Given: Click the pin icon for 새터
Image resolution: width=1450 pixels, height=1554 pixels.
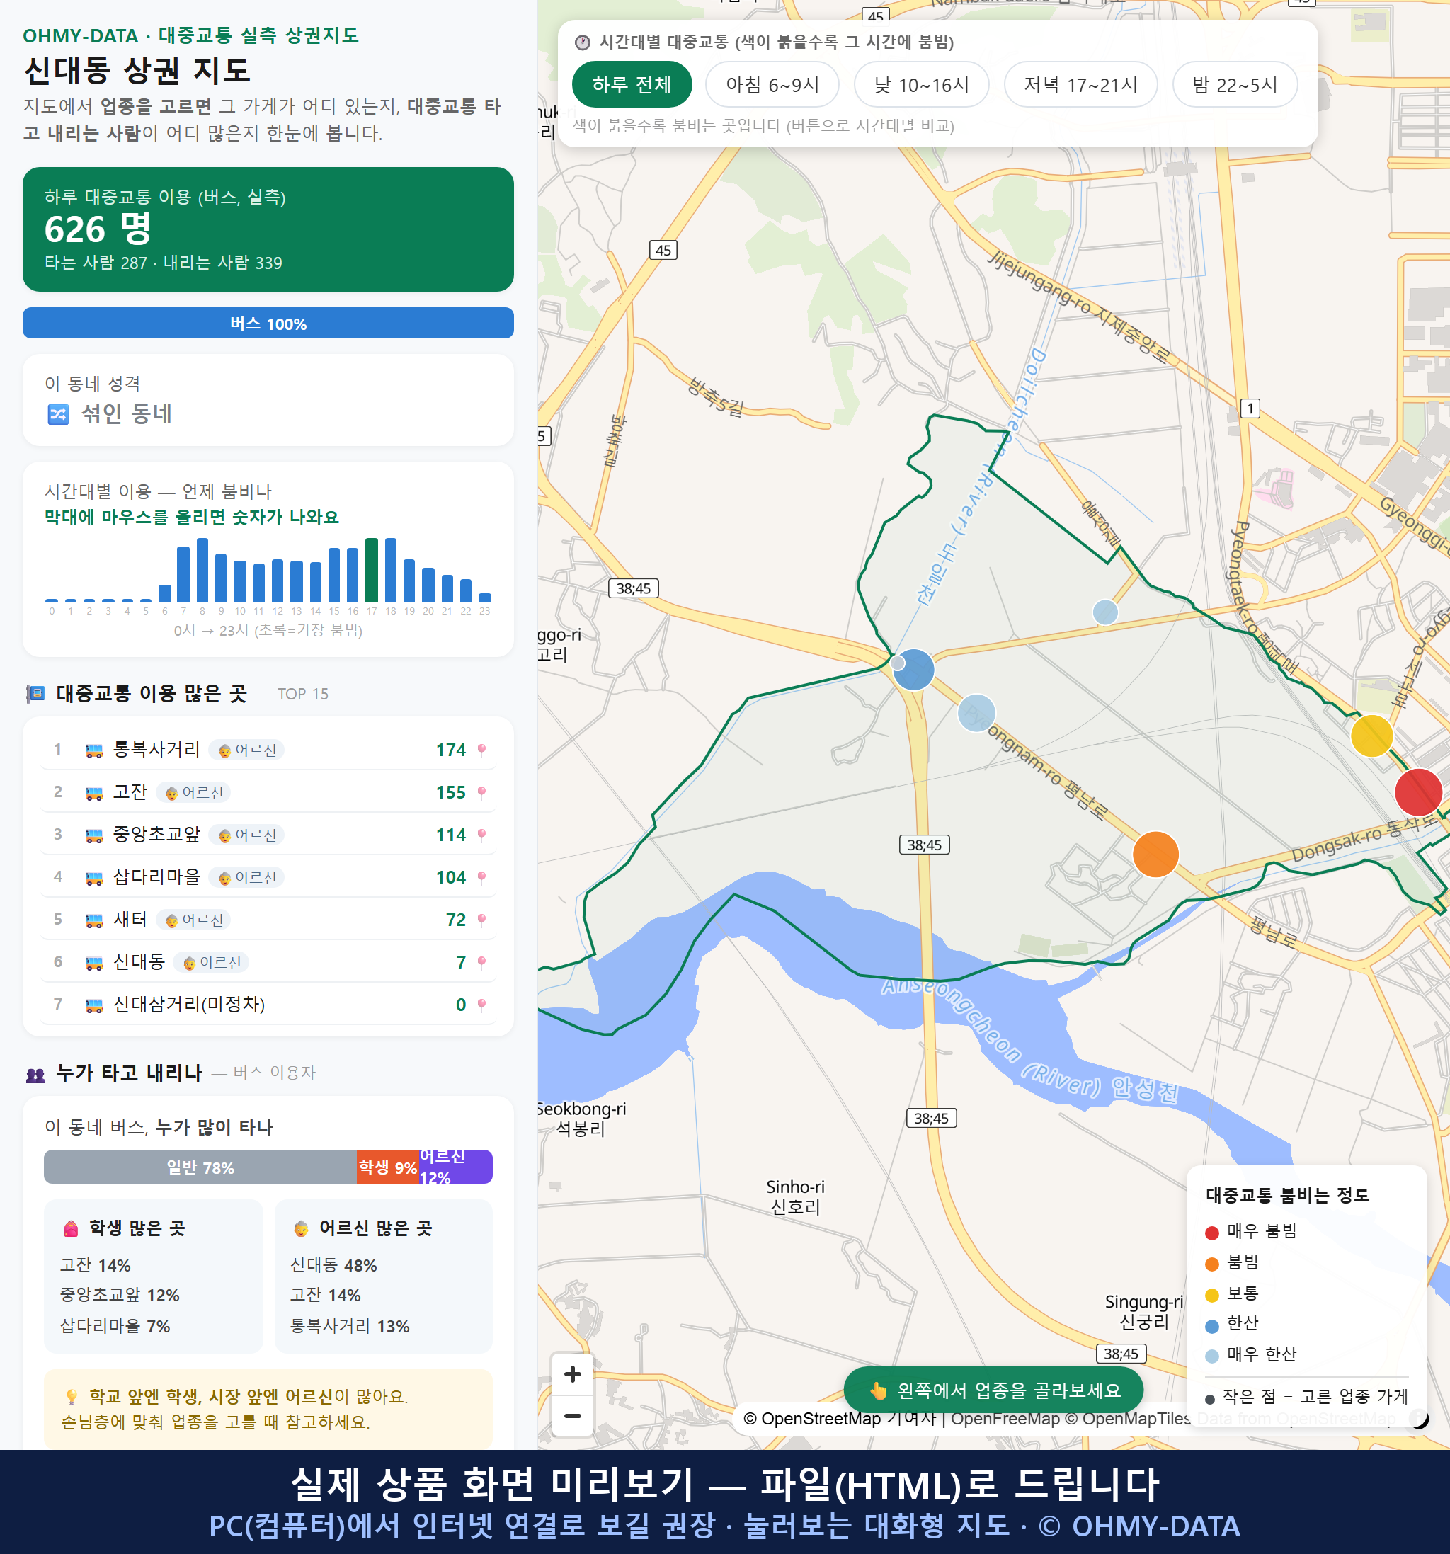Looking at the screenshot, I should (481, 920).
